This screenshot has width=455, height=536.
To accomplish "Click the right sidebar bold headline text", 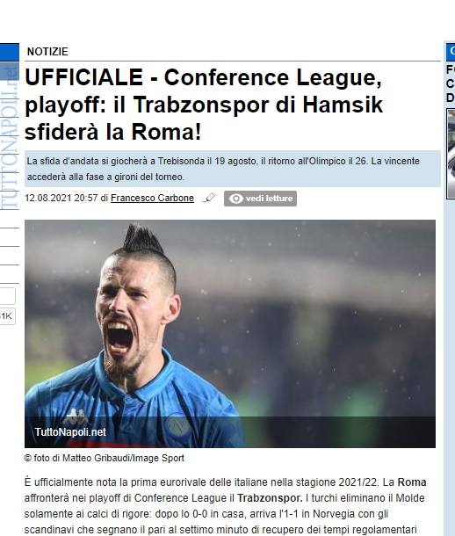I will pyautogui.click(x=451, y=83).
